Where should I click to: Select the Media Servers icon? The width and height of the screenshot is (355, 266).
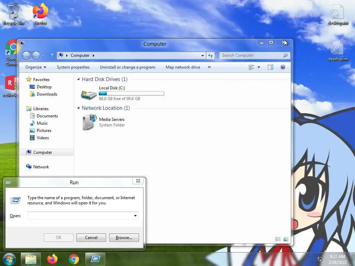(89, 122)
